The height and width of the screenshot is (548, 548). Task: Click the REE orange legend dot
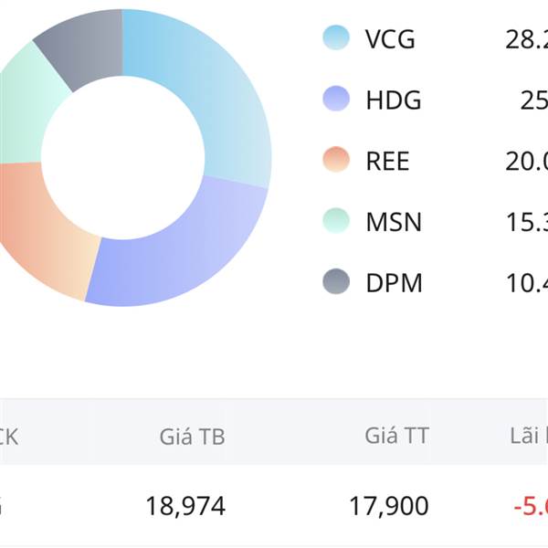pyautogui.click(x=336, y=160)
